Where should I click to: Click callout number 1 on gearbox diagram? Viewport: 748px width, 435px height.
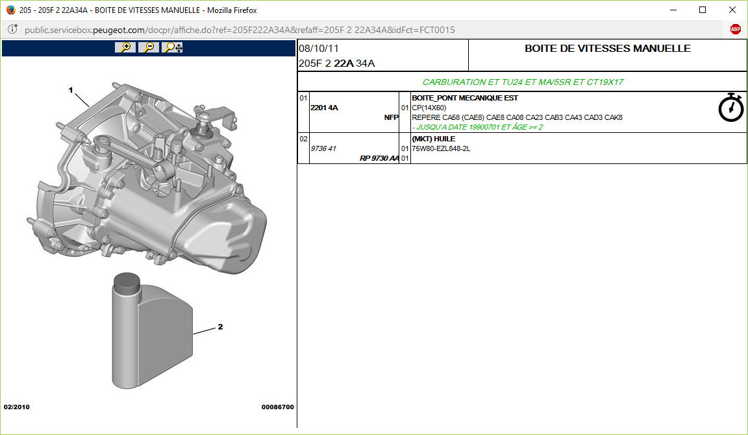(71, 90)
